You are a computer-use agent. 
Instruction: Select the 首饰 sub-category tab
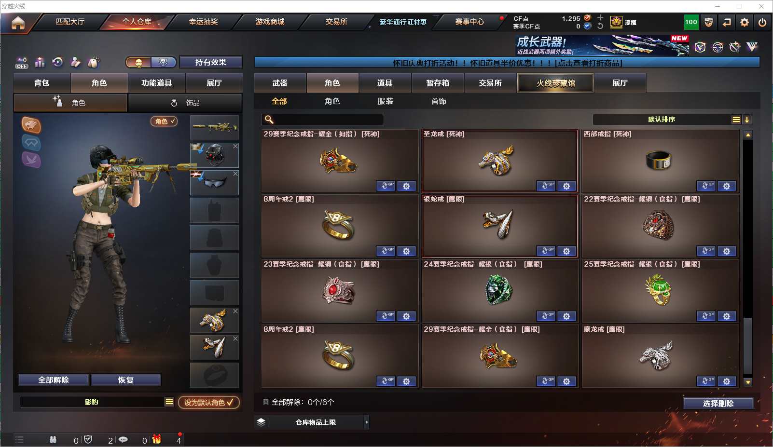pos(439,101)
